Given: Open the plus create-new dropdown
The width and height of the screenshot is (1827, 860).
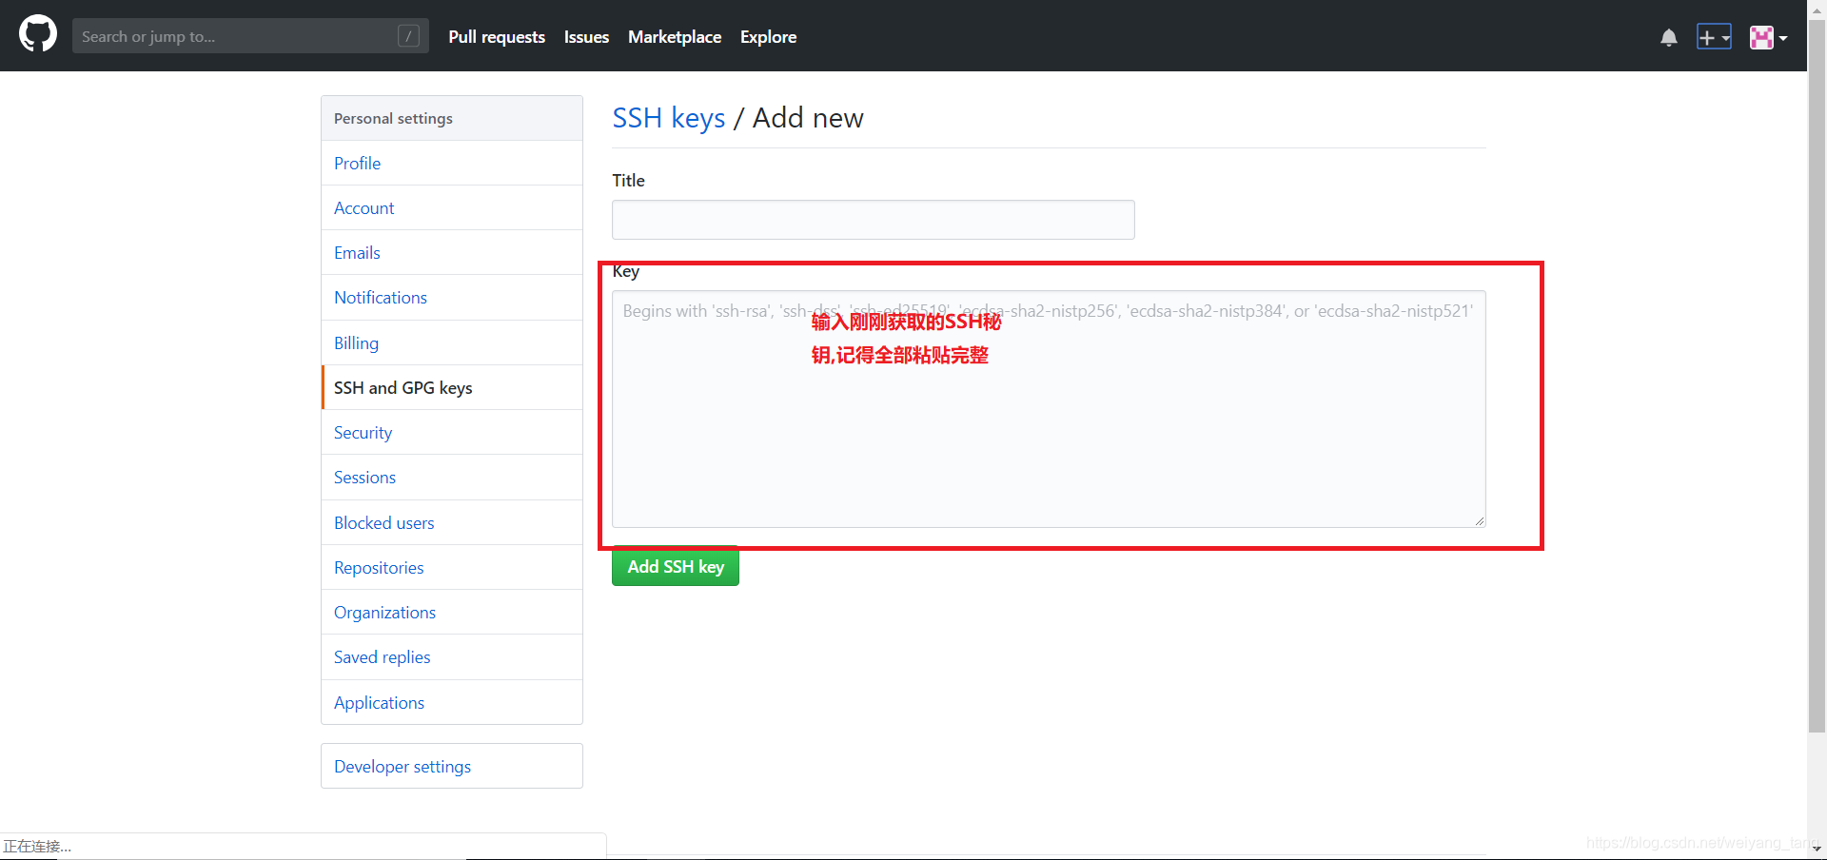Looking at the screenshot, I should [1714, 37].
